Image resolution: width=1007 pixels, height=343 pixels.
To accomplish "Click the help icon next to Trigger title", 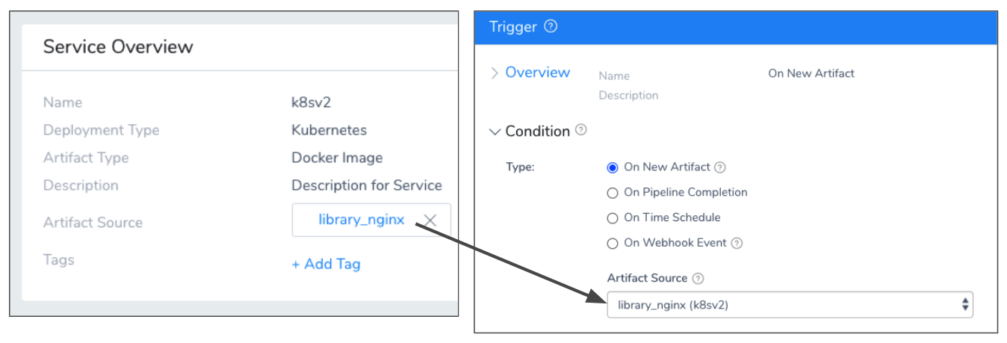I will pyautogui.click(x=551, y=27).
